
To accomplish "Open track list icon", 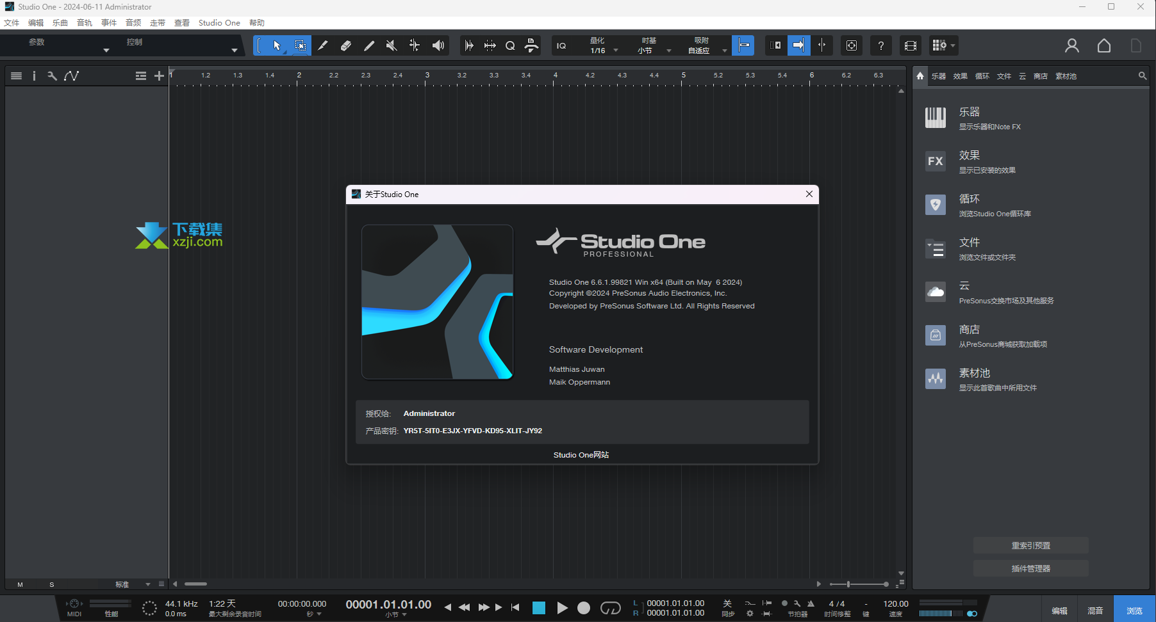I will [x=17, y=76].
